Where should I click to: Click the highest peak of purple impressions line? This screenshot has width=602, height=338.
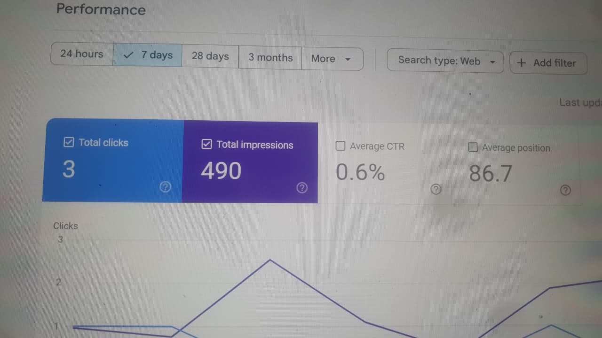point(269,260)
